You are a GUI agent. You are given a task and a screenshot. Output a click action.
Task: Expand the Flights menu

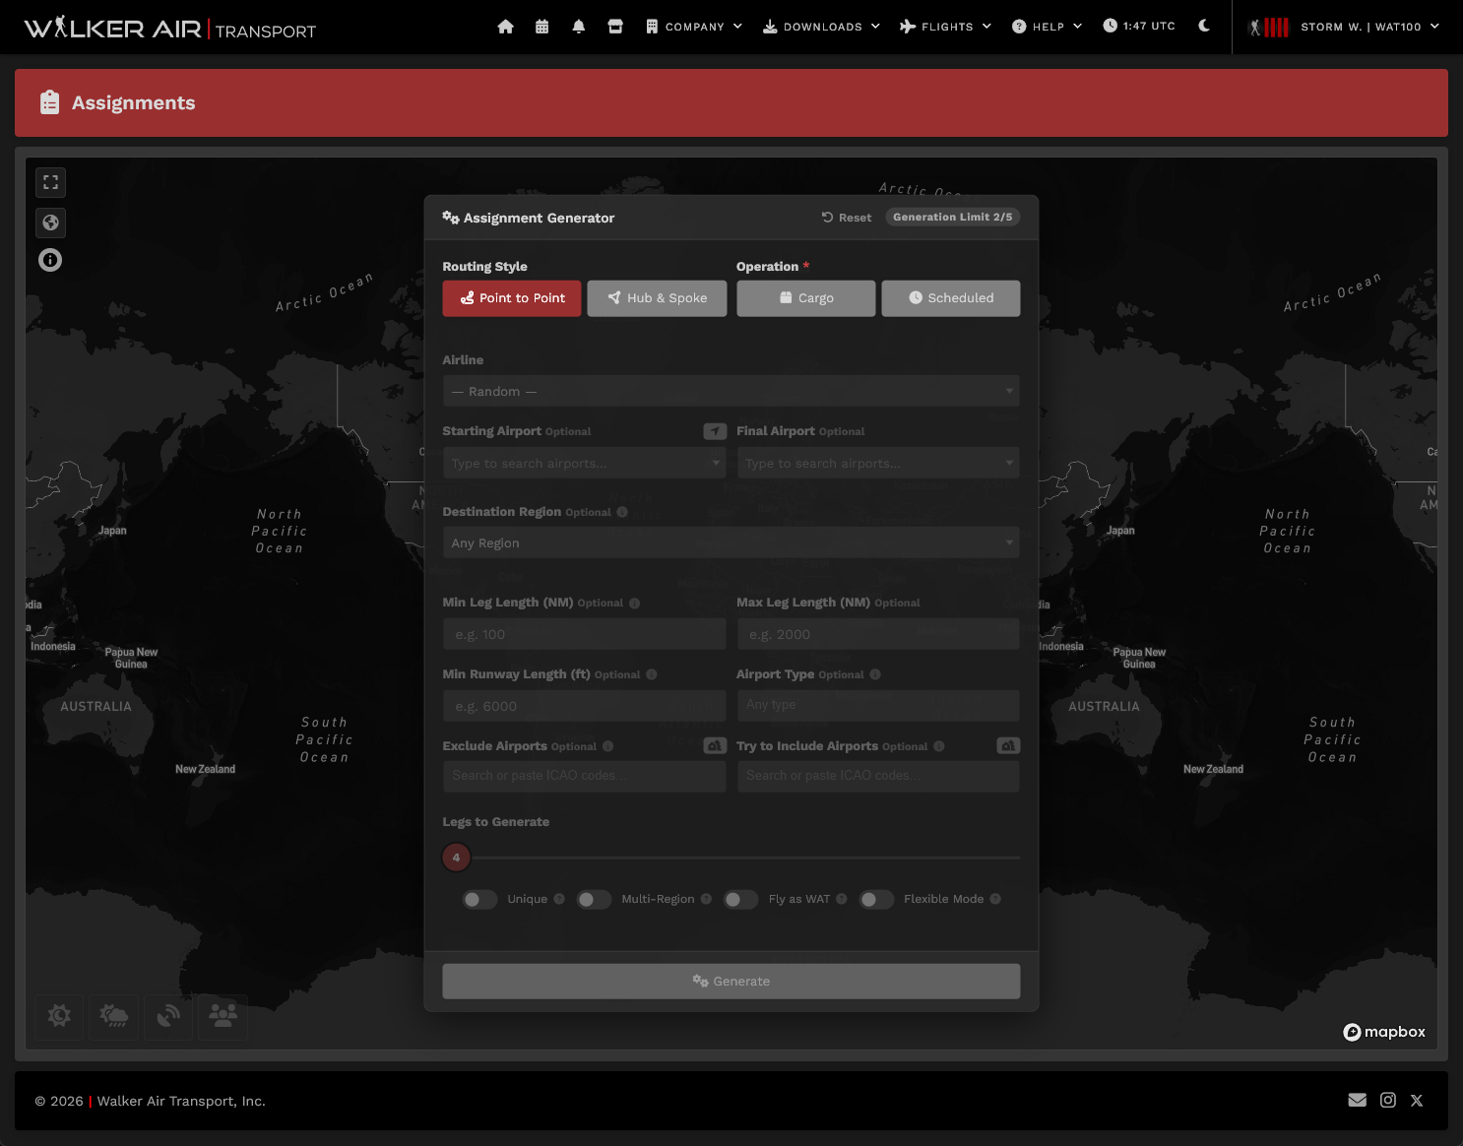click(946, 27)
